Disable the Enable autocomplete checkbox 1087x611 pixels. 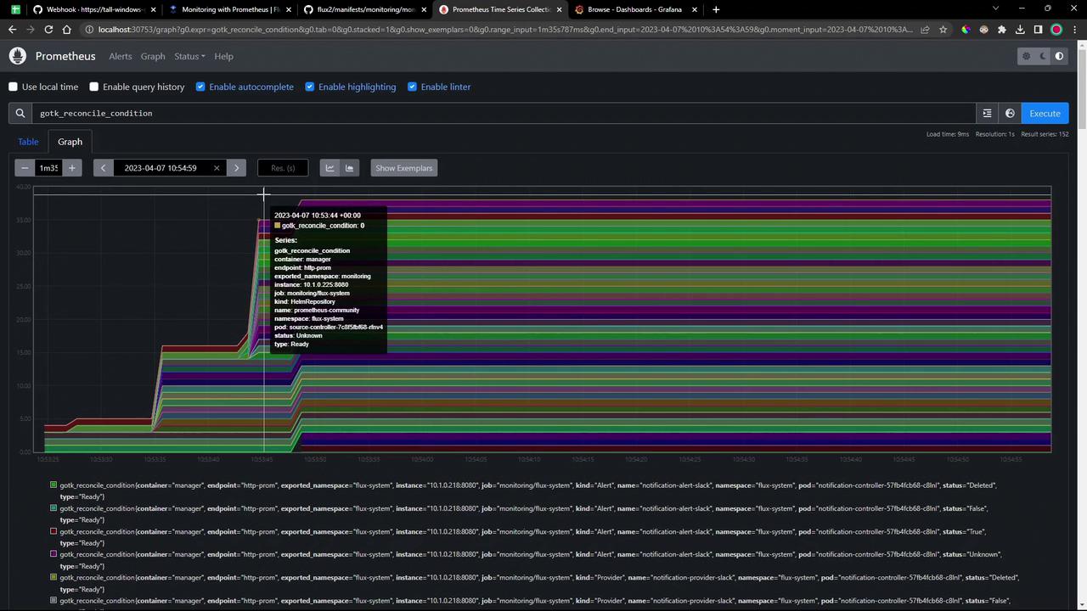click(x=200, y=87)
